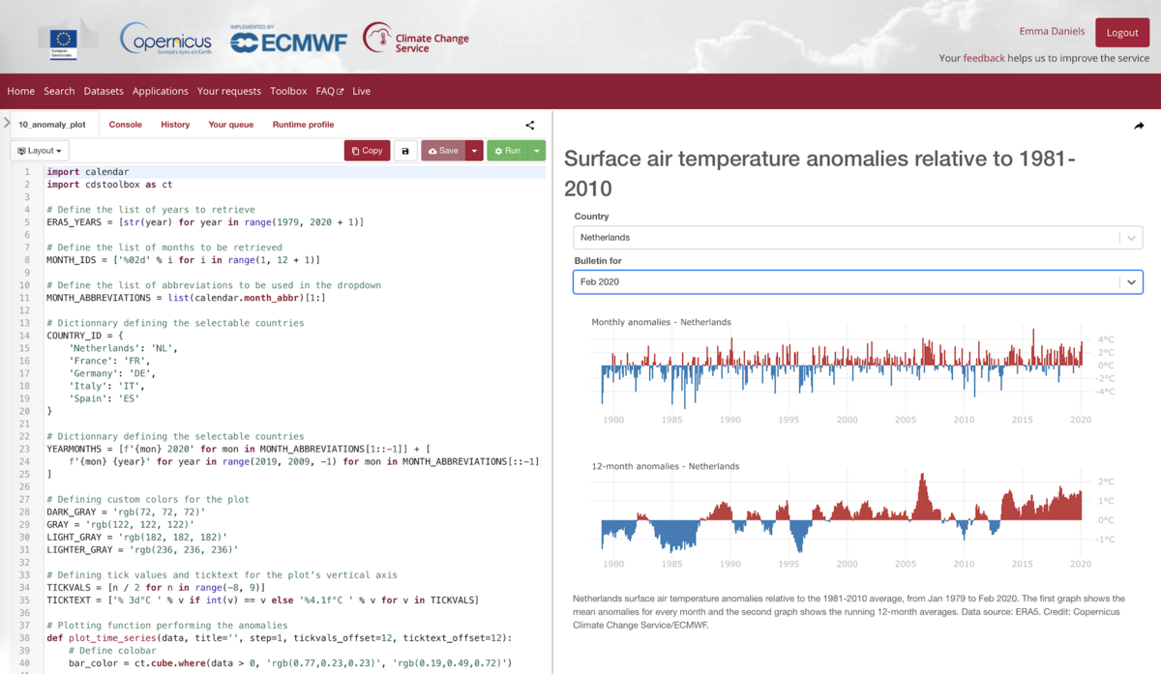Click the Logout button
This screenshot has height=674, width=1161.
coord(1122,32)
